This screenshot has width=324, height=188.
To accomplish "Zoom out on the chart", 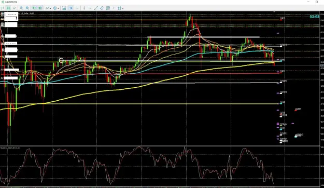I will pyautogui.click(x=27, y=8).
